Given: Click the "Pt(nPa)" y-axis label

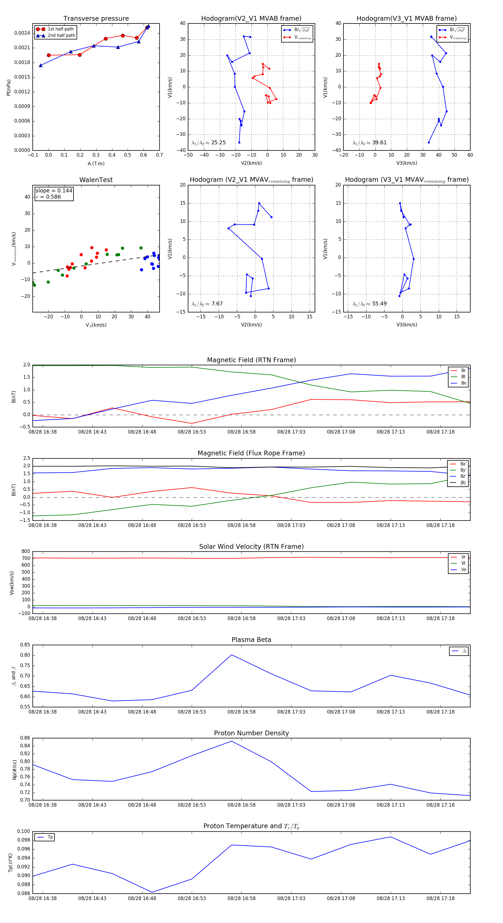Looking at the screenshot, I should coord(9,88).
